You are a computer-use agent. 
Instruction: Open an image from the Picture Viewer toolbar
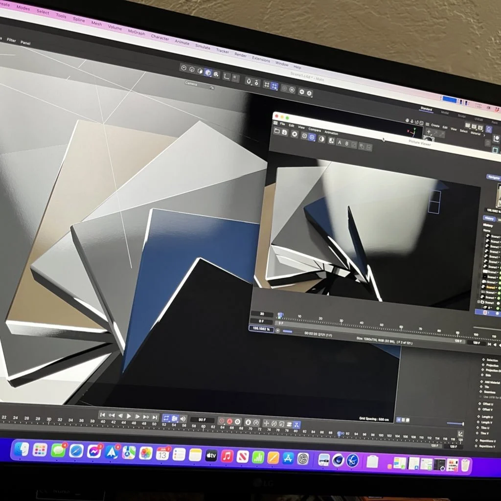coord(277,131)
